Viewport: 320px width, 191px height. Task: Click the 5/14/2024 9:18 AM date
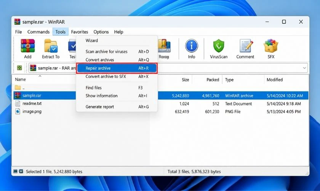pos(284,104)
